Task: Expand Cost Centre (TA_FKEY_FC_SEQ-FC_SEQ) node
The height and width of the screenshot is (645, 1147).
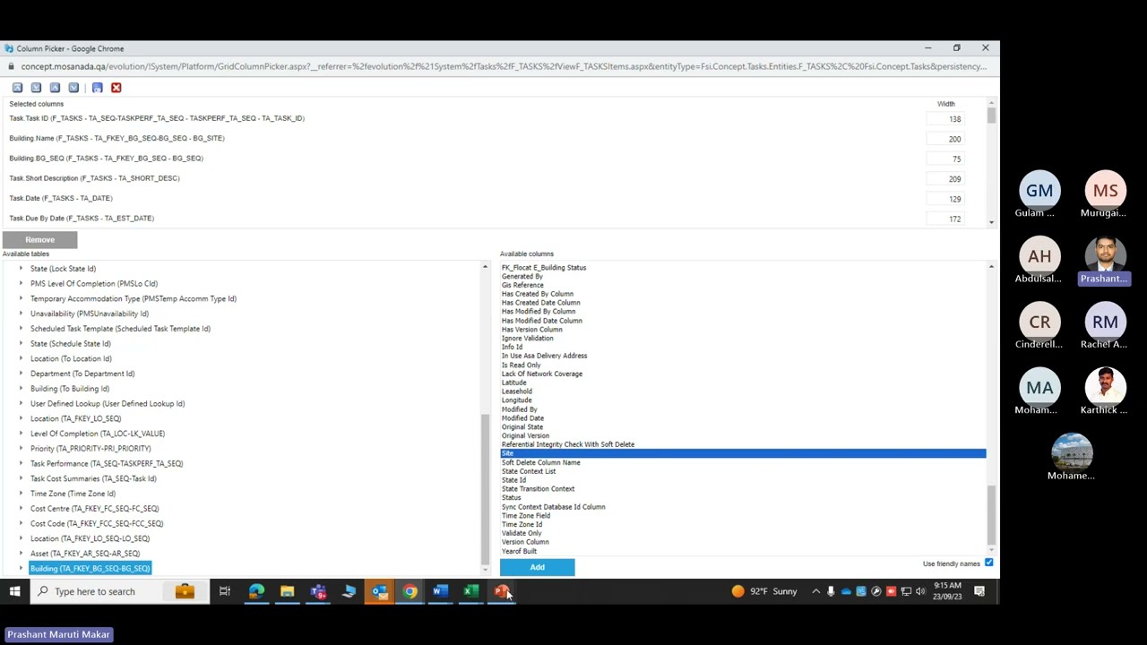Action: tap(22, 509)
